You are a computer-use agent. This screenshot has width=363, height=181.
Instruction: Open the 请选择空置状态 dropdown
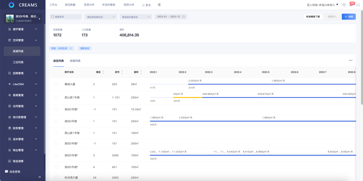pyautogui.click(x=136, y=17)
